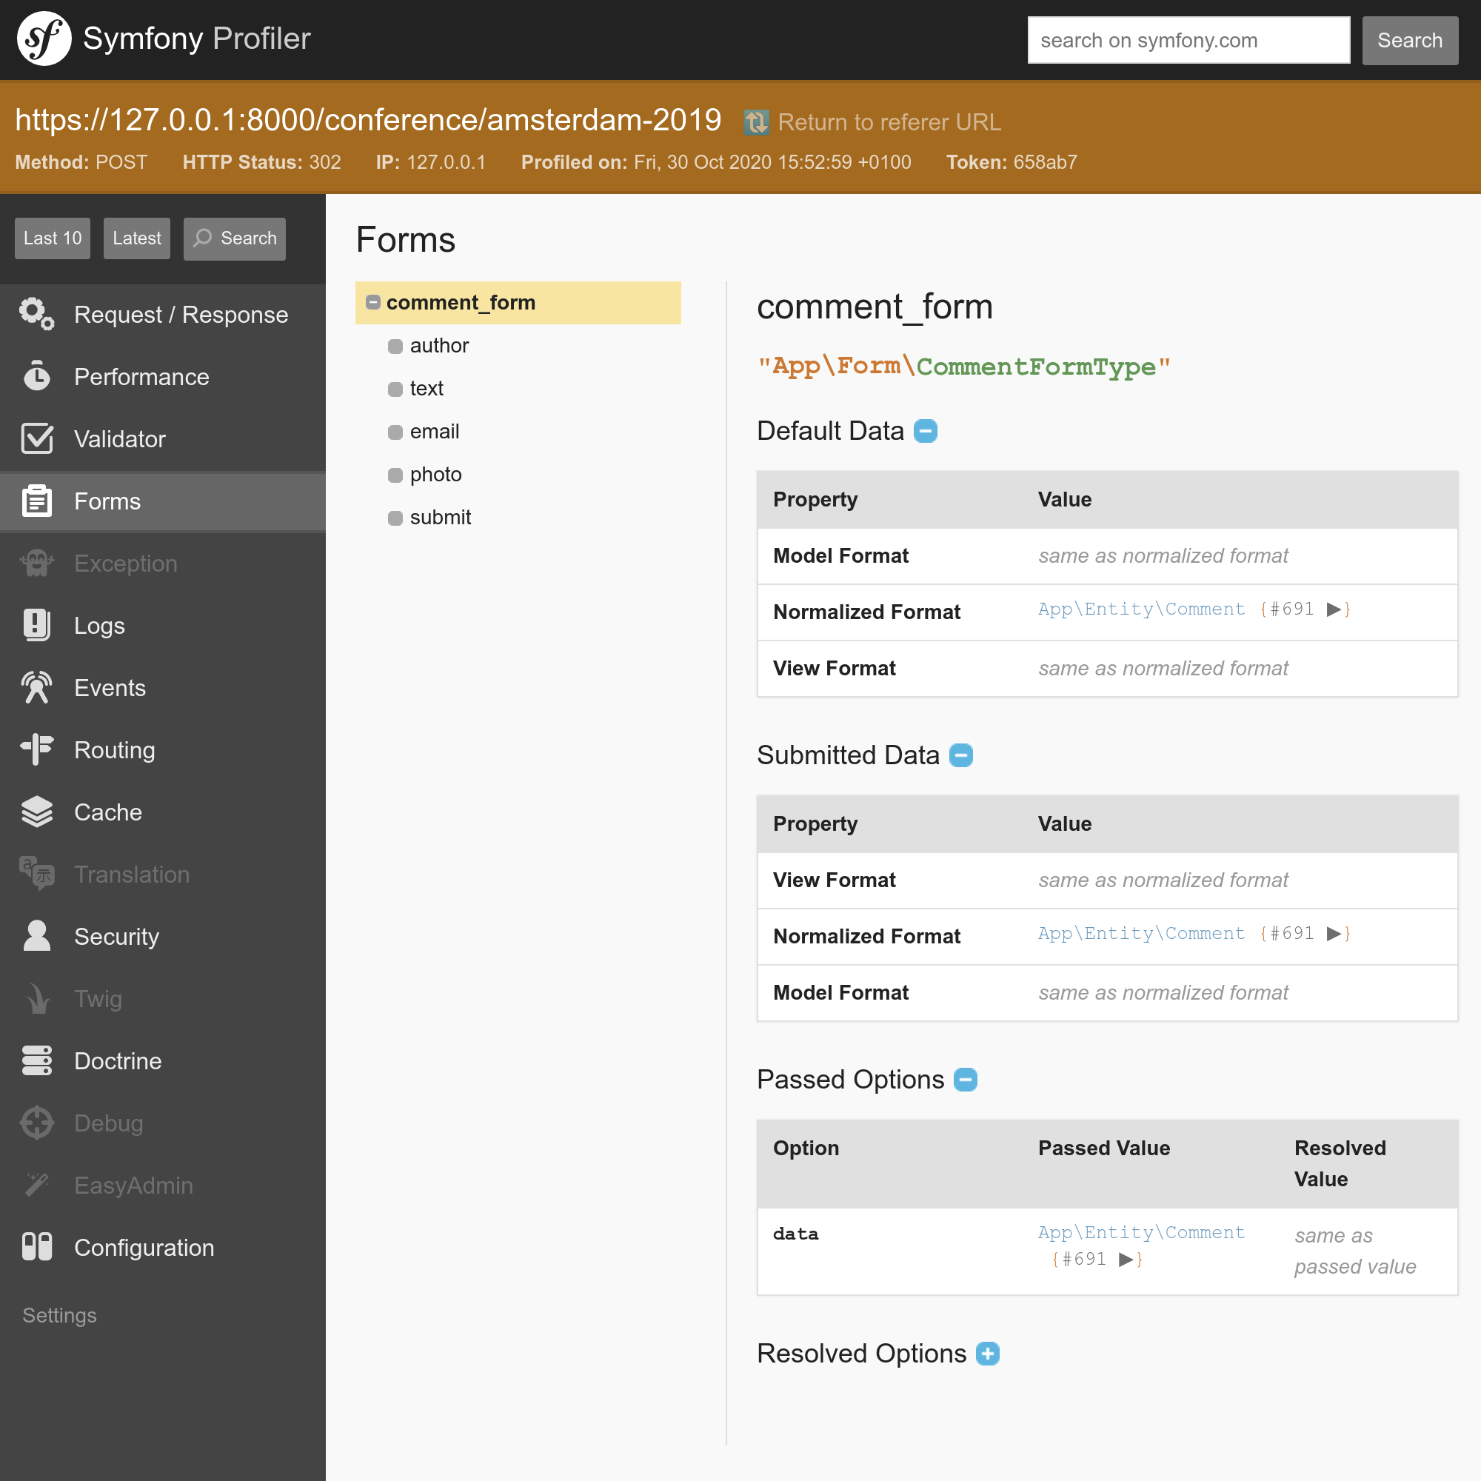
Task: Click the EasyAdmin magic wand icon
Action: (37, 1184)
